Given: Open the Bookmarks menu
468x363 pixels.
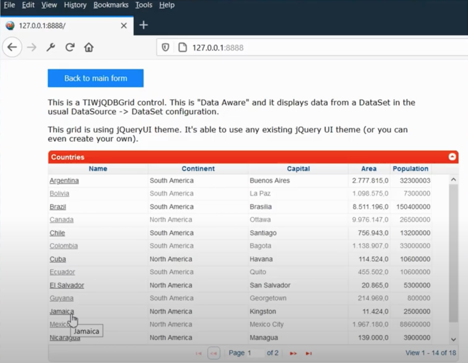Looking at the screenshot, I should [x=111, y=5].
